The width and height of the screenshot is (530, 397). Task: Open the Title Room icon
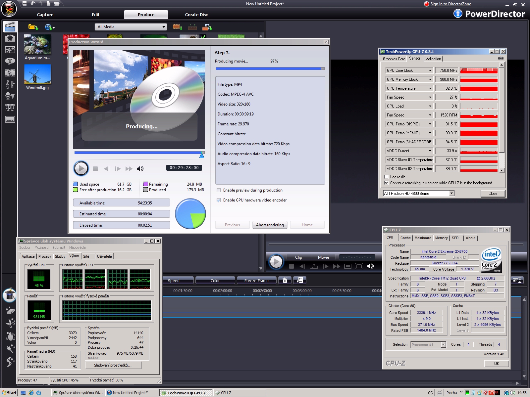pos(10,61)
